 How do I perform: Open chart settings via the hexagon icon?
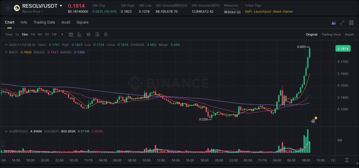point(106,34)
